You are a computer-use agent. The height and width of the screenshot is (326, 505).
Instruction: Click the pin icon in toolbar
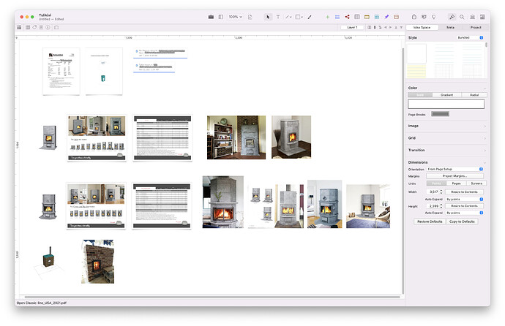tap(386, 16)
